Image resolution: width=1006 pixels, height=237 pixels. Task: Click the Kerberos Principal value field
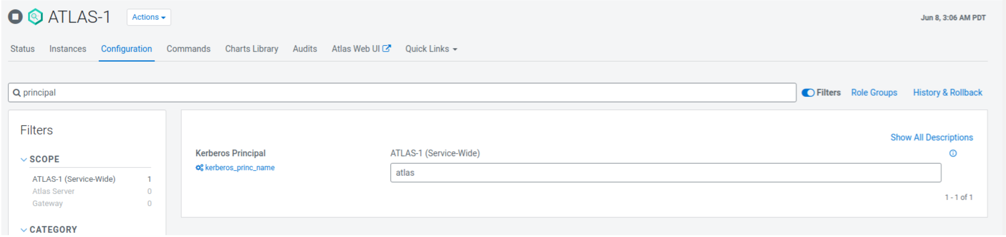tap(665, 173)
